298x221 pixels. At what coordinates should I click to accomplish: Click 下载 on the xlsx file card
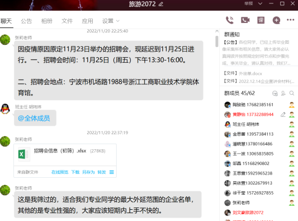point(75,172)
